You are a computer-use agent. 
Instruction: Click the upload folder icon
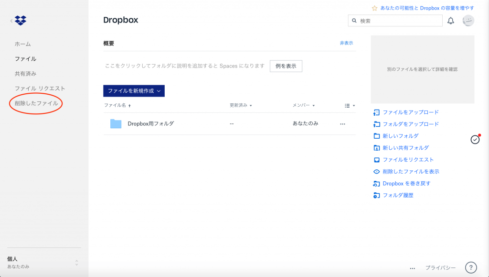coord(376,124)
